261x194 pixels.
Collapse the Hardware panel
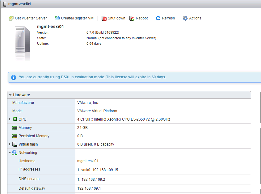(11, 95)
